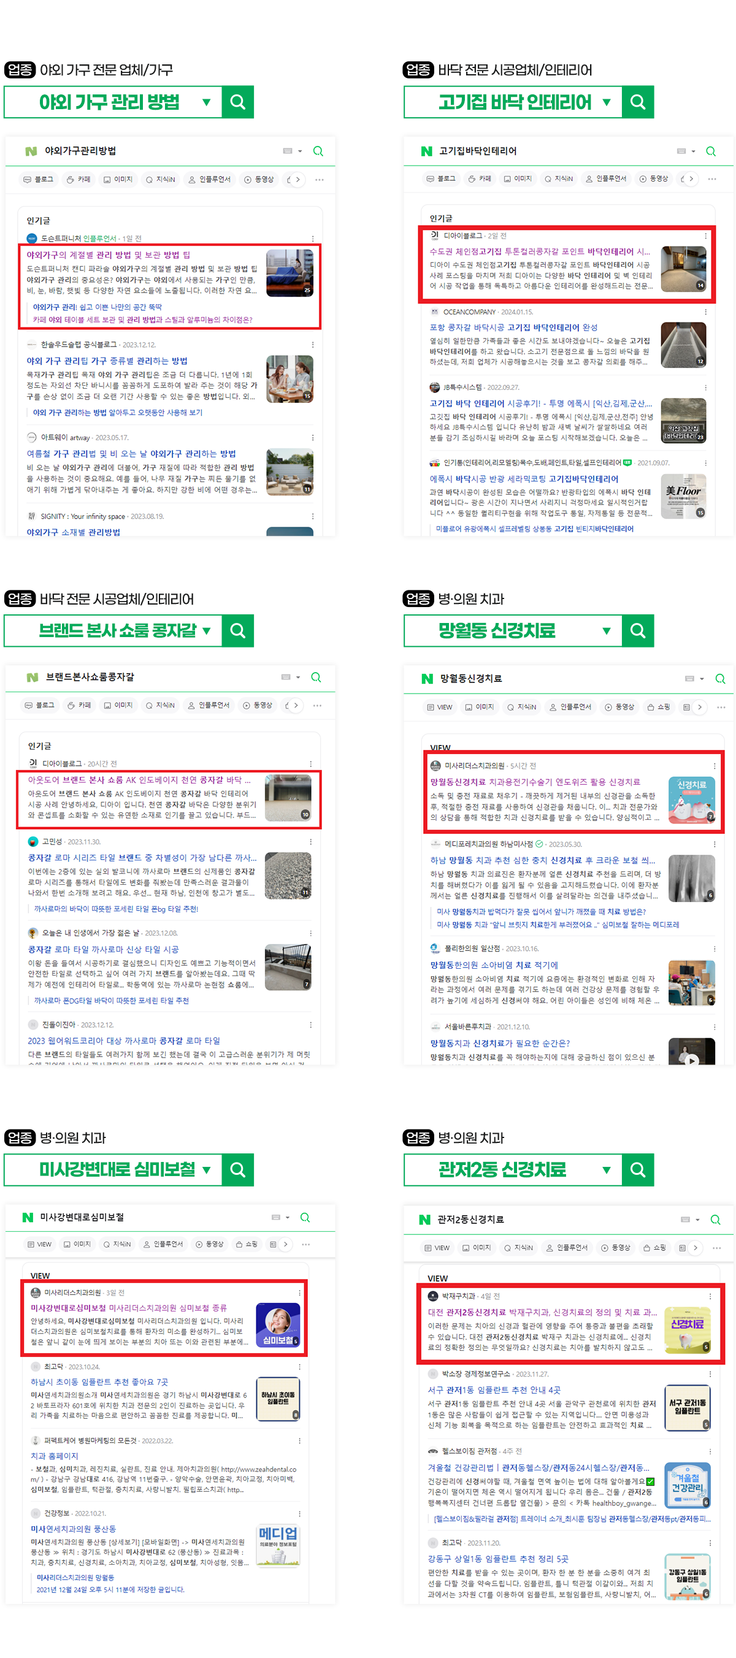Open dropdown arrow of 야외 가구 관리 방법 box
The width and height of the screenshot is (736, 1658).
(206, 102)
